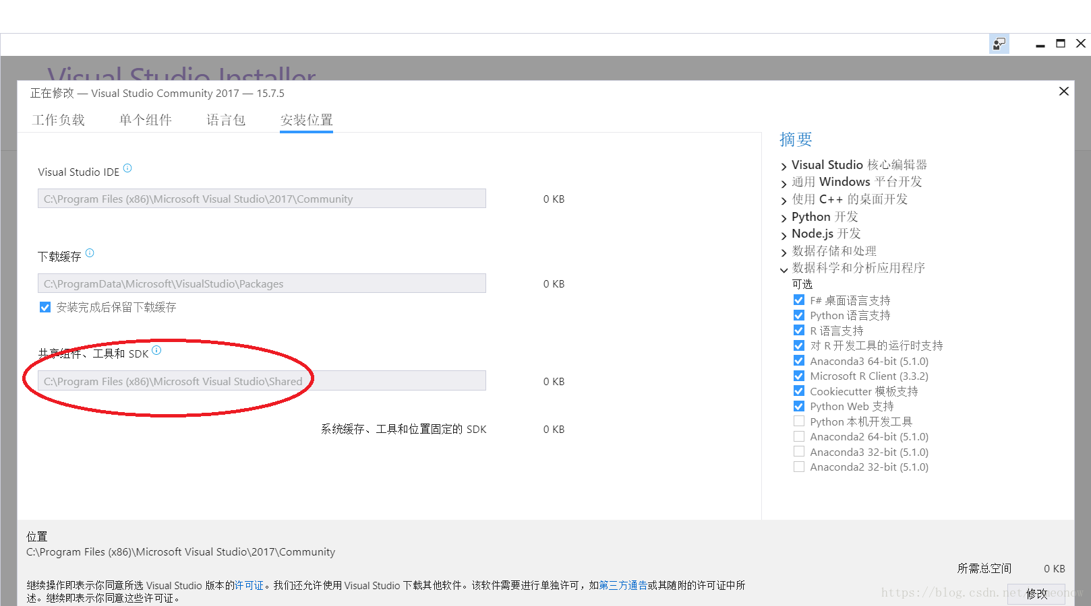Screen dimensions: 1091x606
Task: Switch to the 单个组件 tab
Action: [x=146, y=120]
